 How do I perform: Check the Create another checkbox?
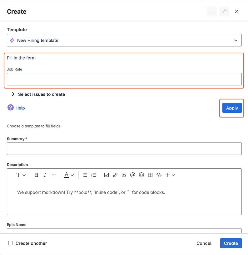(11, 243)
